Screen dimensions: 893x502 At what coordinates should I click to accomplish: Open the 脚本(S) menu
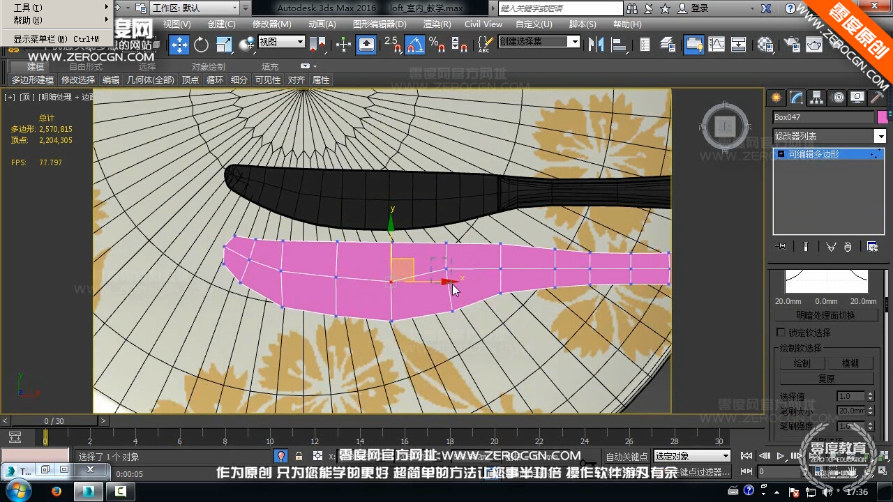click(583, 24)
